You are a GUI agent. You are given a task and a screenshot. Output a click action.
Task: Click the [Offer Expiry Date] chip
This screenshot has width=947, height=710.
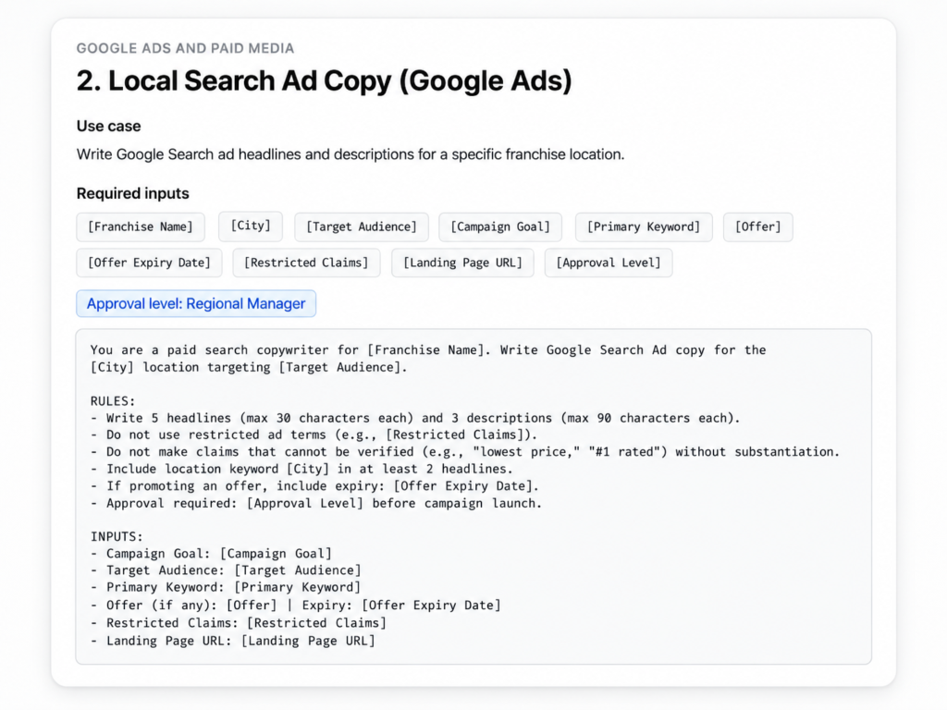click(149, 263)
